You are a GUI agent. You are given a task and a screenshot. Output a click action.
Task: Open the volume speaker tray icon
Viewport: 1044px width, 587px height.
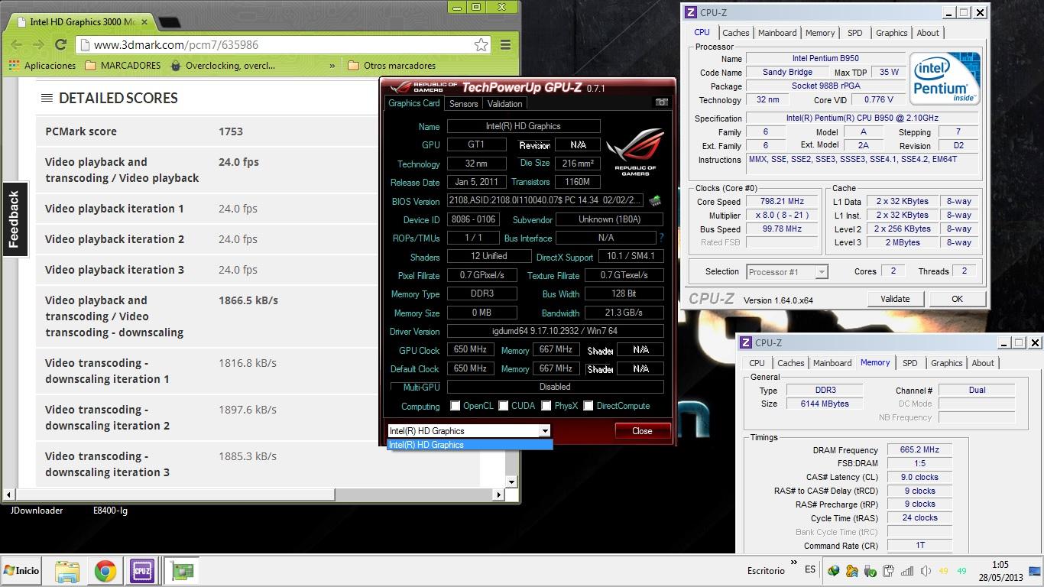point(926,571)
